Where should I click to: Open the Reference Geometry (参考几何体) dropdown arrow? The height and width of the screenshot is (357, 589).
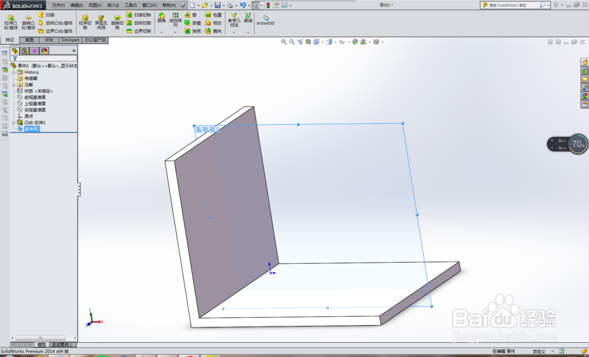[234, 32]
